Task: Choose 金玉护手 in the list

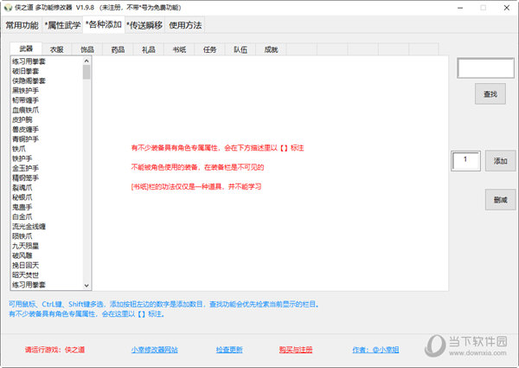Action: (x=25, y=168)
